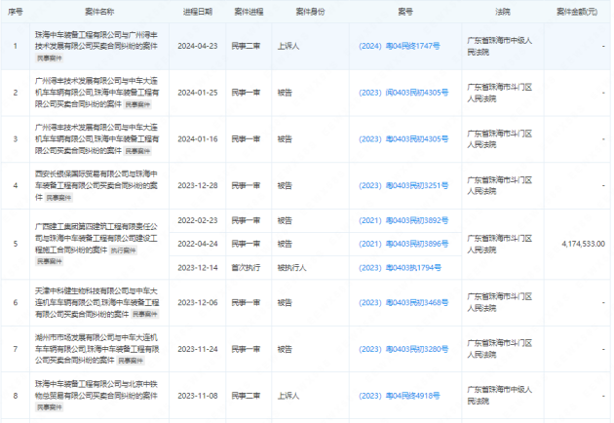The height and width of the screenshot is (423, 614).
Task: Open case link (2023) 粤0403民初3251号
Action: click(403, 185)
